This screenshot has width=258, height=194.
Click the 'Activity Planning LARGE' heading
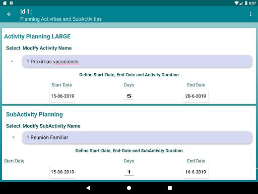37,36
